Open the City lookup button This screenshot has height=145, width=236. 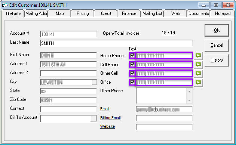(94, 83)
